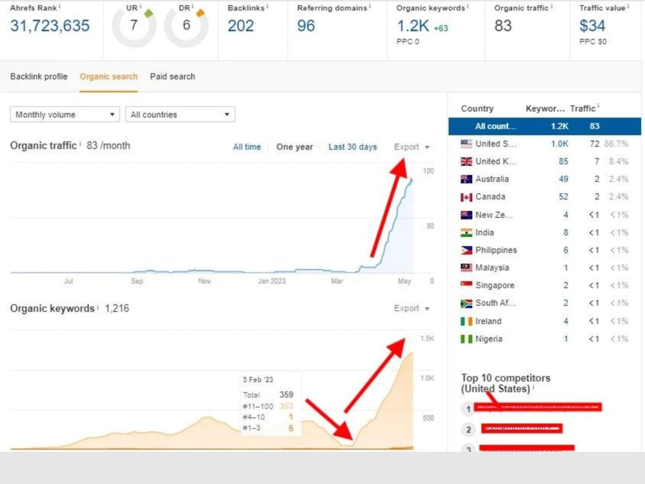
Task: Click the Malaysia country name
Action: [x=492, y=268]
